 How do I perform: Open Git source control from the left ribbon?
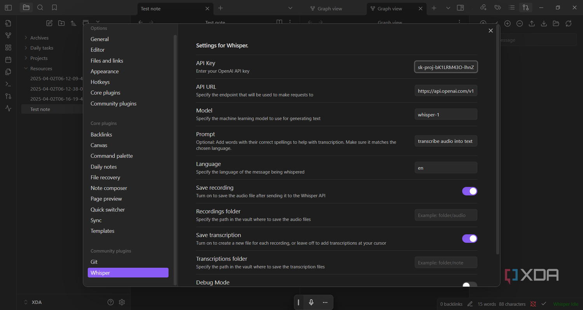8,96
